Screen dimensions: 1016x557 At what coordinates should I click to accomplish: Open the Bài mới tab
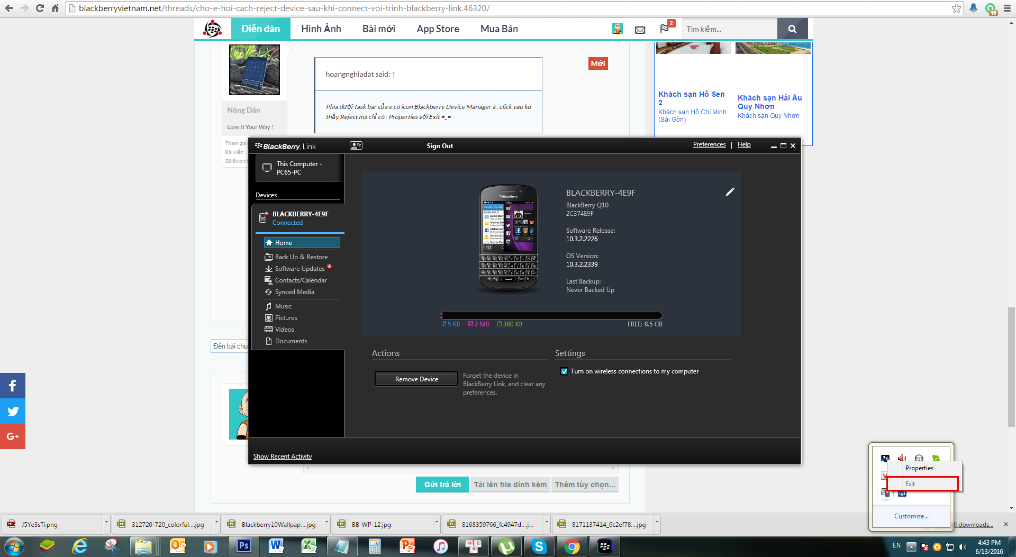379,29
